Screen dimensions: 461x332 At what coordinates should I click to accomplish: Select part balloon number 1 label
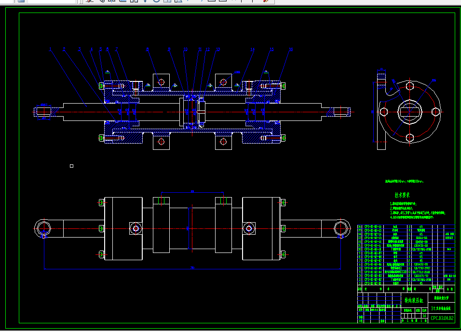pos(50,49)
